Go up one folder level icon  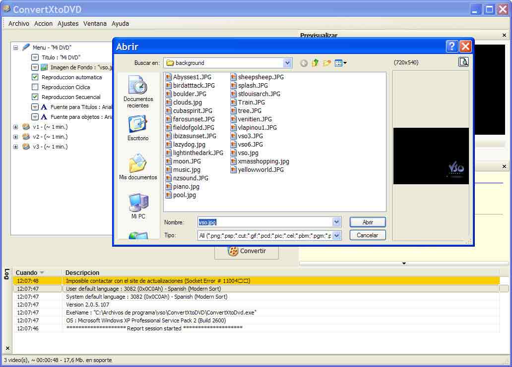point(315,63)
